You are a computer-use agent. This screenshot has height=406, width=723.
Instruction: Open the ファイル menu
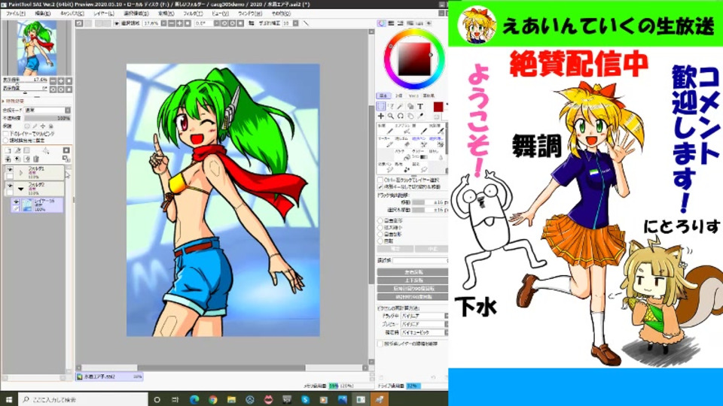15,14
